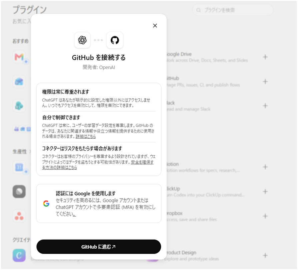Viewport: 298px width, 270px height.
Task: Click the 自分で制御できます heading
Action: coord(61,117)
